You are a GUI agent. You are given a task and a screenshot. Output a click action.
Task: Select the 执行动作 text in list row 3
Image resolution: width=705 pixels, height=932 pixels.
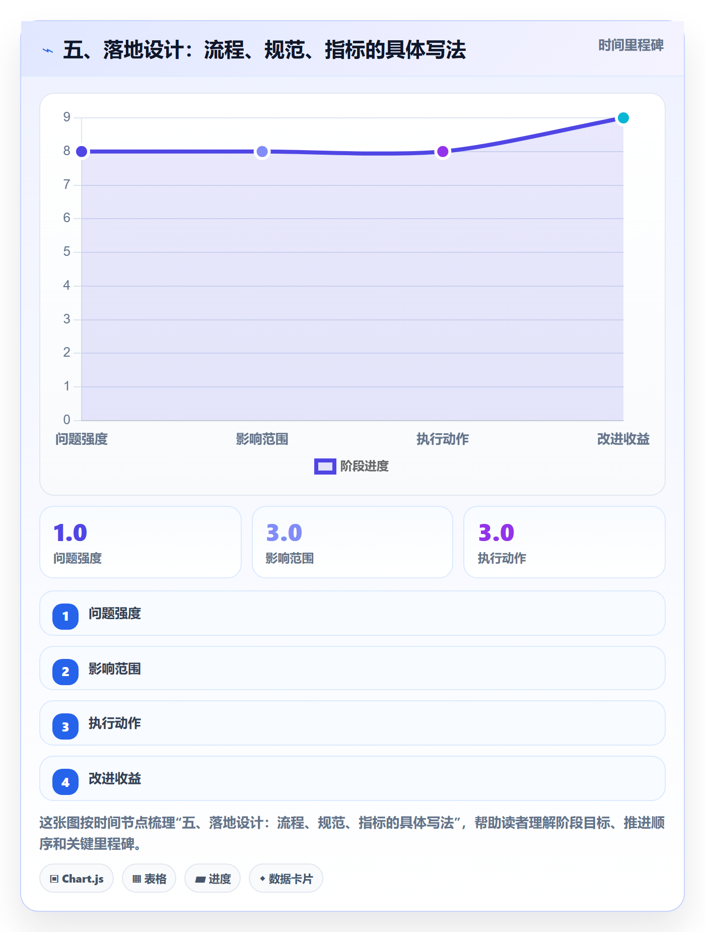coord(115,723)
